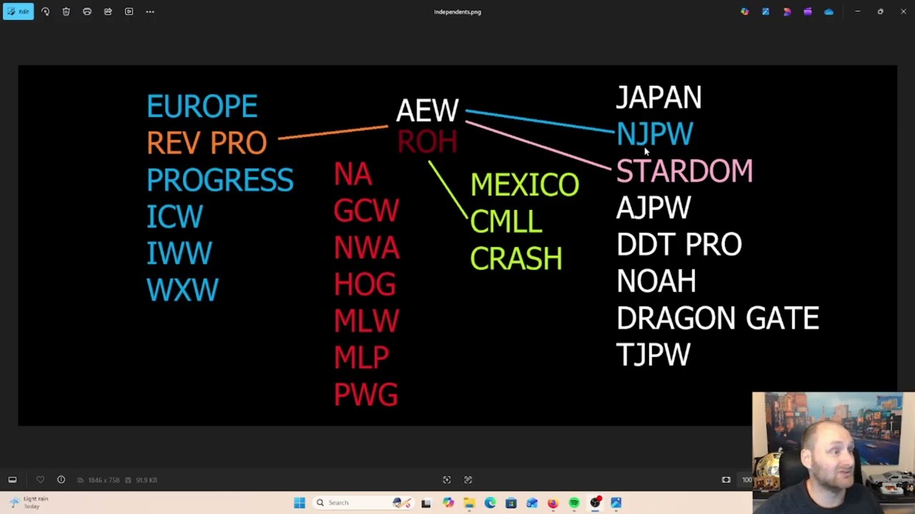This screenshot has width=915, height=514.
Task: Click the ROH text in dark red
Action: (x=427, y=142)
